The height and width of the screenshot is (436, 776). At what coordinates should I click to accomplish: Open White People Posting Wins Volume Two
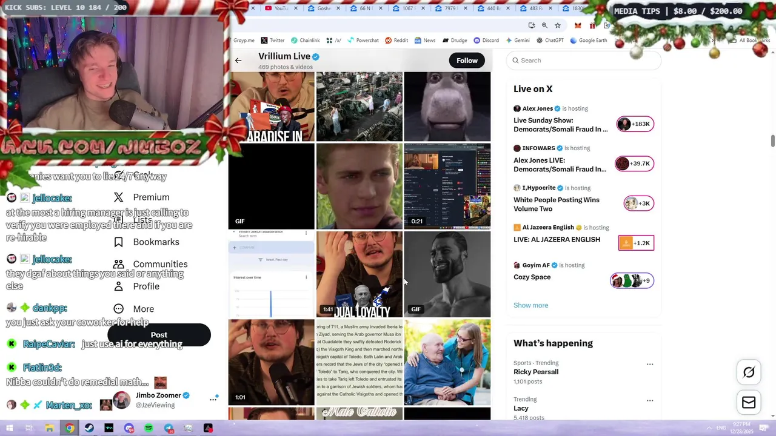click(556, 204)
